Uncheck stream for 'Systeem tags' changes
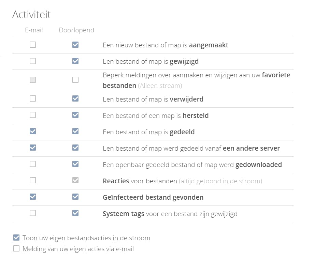Viewport: 329px width, 260px height. click(x=75, y=213)
